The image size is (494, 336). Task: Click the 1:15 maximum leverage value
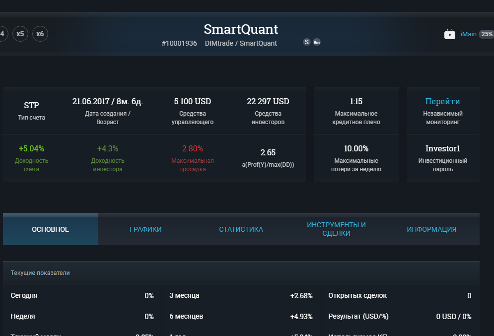[356, 101]
